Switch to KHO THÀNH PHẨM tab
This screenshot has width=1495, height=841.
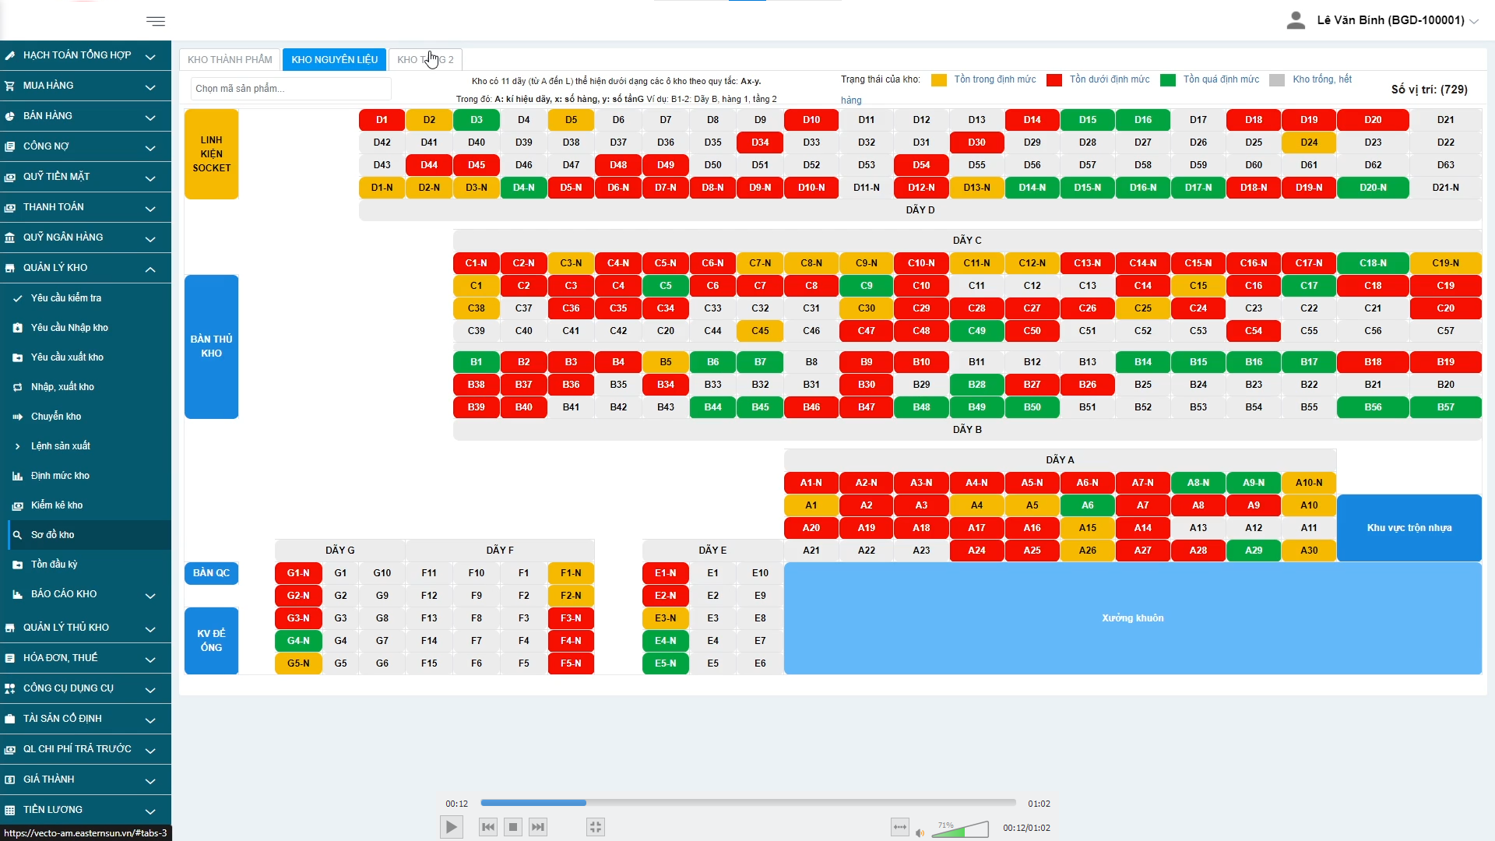tap(230, 60)
